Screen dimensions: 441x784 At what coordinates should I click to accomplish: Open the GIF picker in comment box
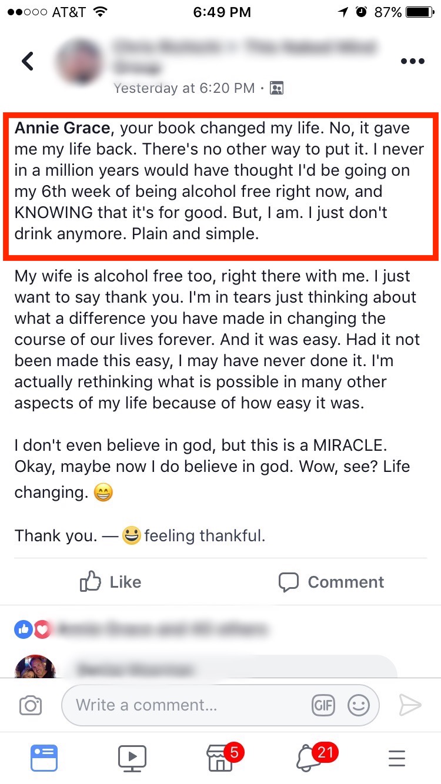pyautogui.click(x=323, y=705)
